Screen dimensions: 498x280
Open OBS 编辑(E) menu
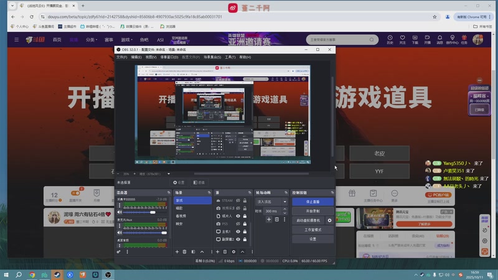click(136, 57)
